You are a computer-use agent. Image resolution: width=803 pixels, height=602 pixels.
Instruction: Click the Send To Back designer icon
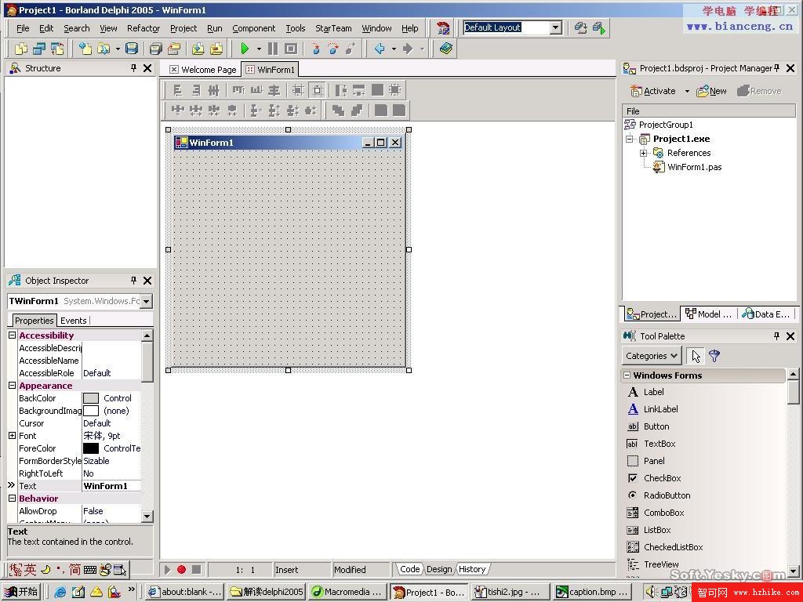coord(357,110)
